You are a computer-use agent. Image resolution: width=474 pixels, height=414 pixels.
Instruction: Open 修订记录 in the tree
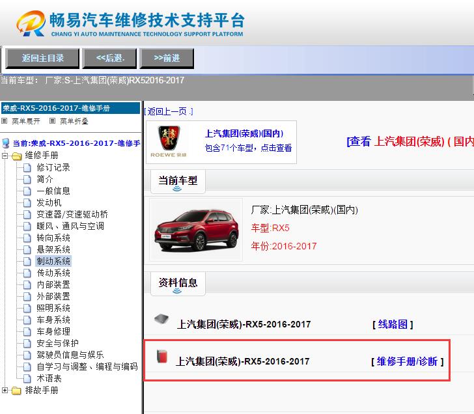click(53, 167)
